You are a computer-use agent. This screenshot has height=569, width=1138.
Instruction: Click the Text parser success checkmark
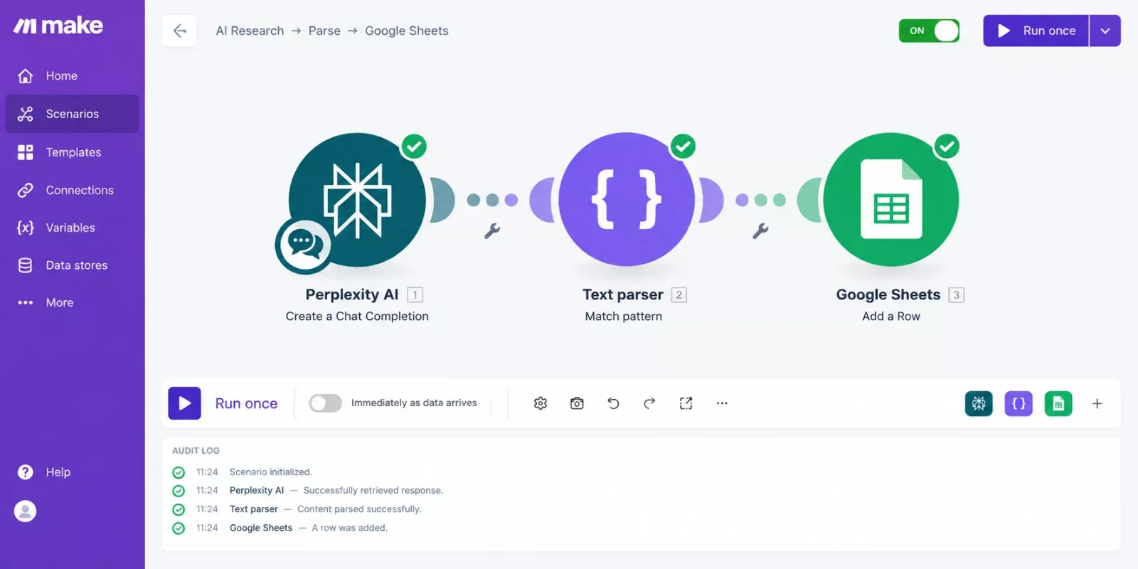click(683, 147)
